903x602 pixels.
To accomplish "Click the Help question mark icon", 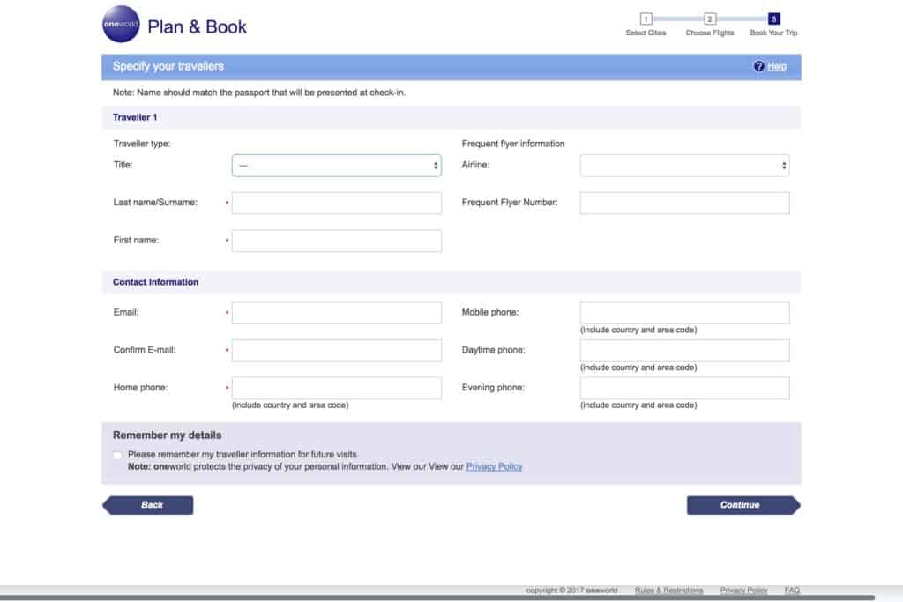I will pos(758,67).
